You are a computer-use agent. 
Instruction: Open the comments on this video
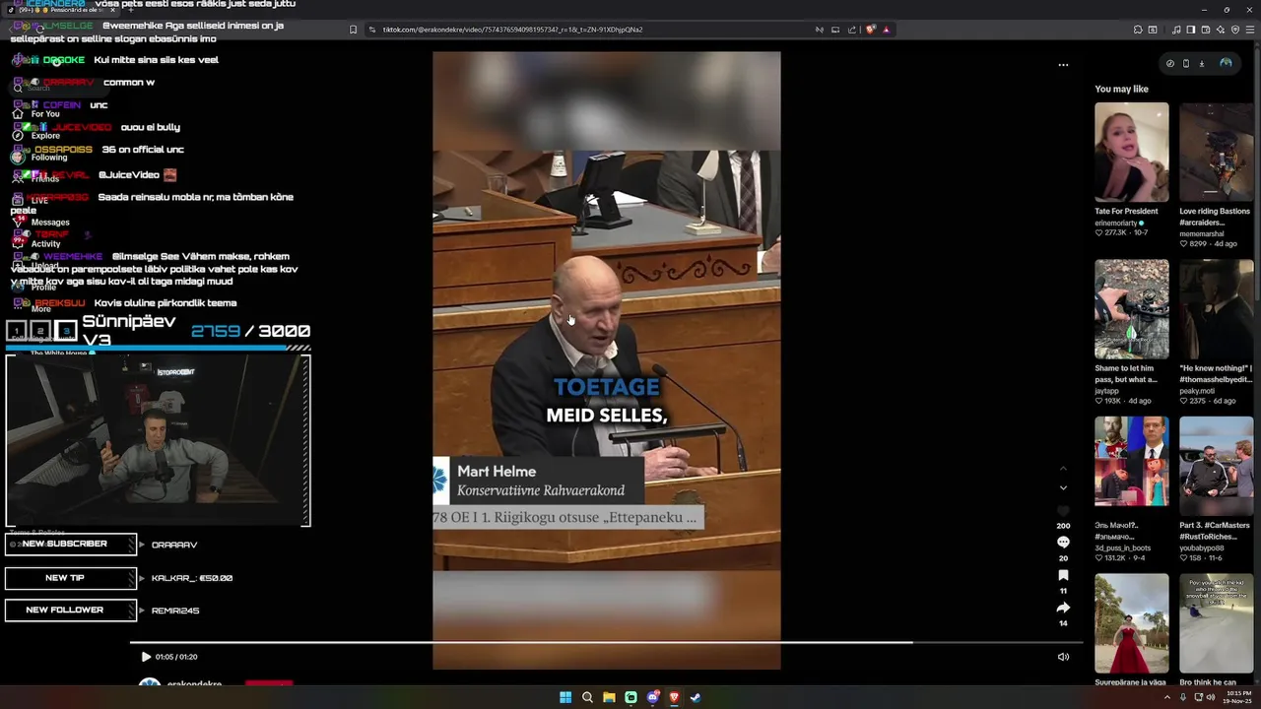tap(1063, 543)
